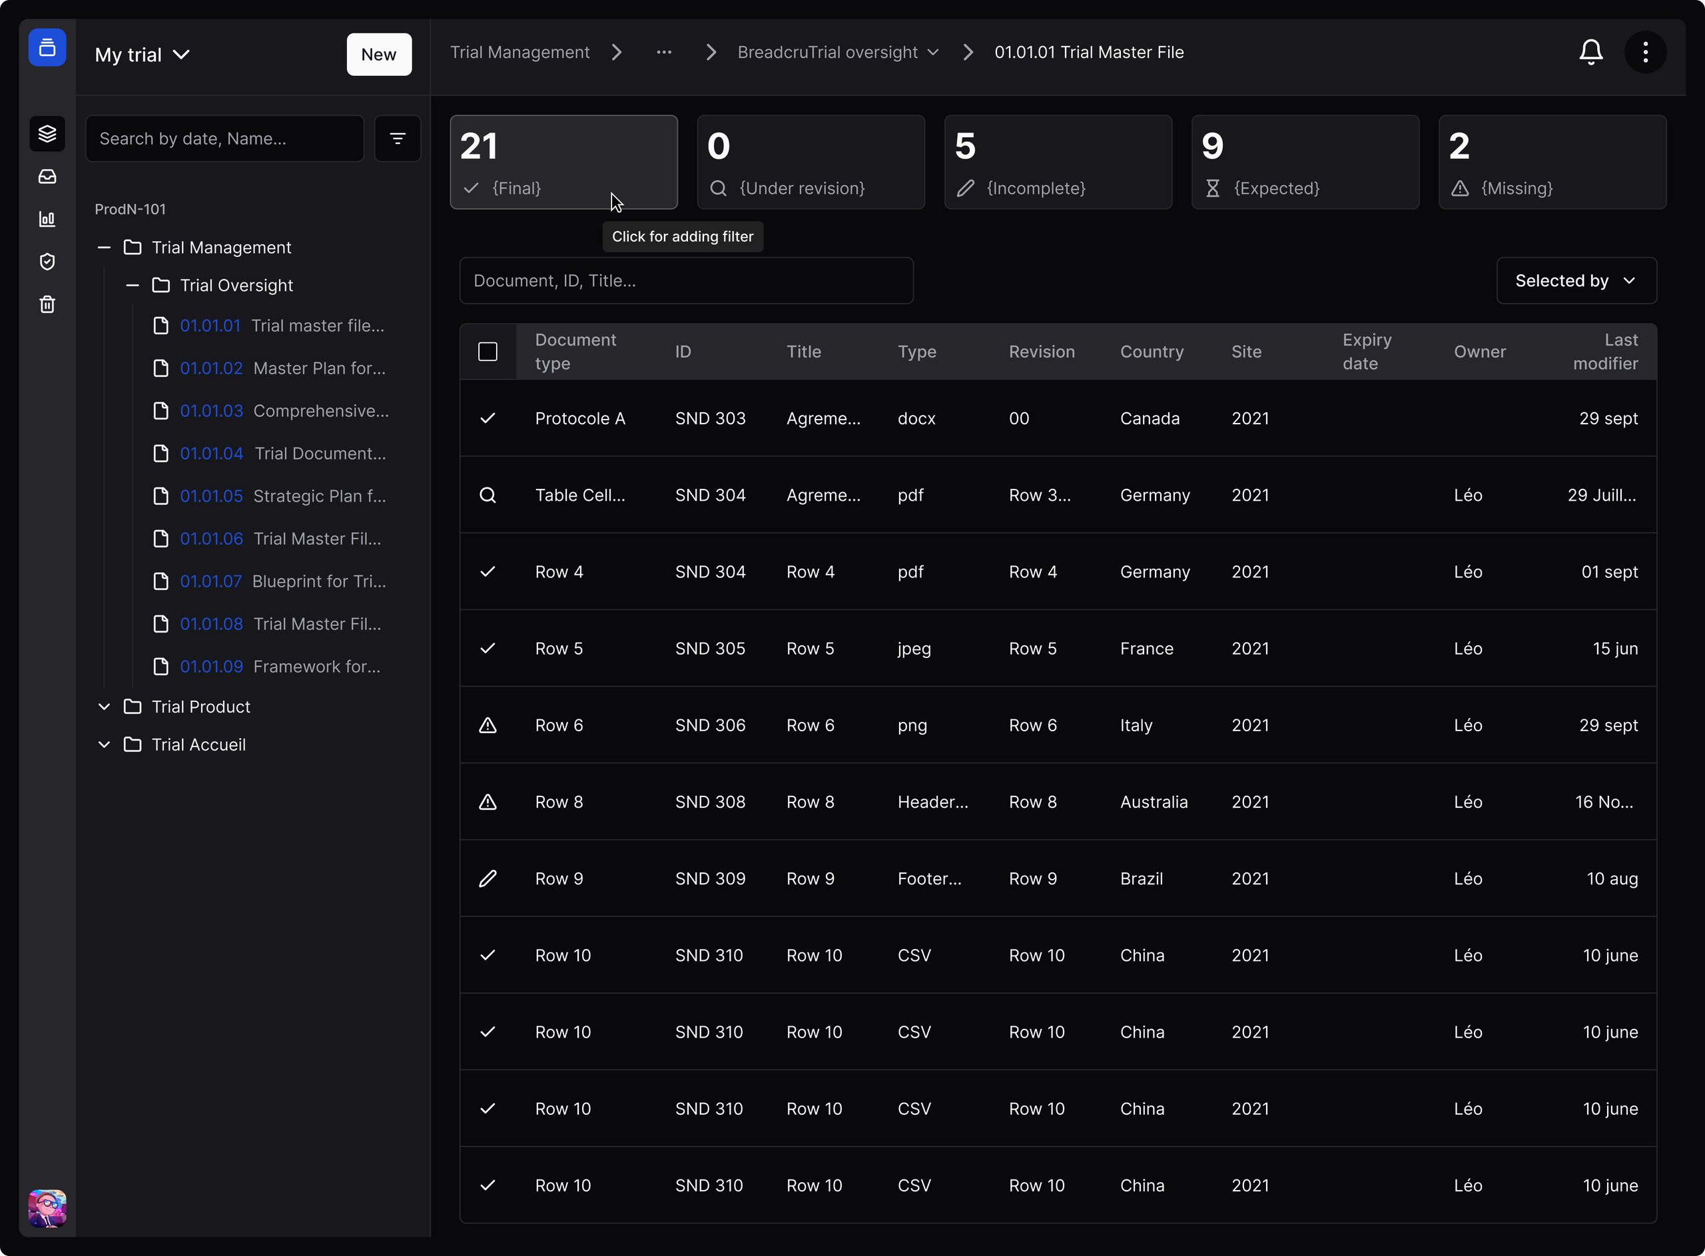Open the layers stack sidebar icon
The image size is (1705, 1256).
[x=47, y=134]
